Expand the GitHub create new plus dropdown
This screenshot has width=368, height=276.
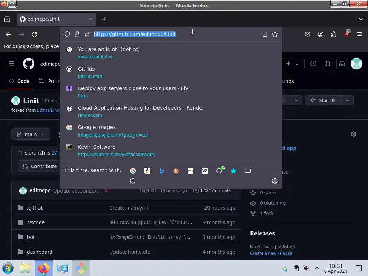pyautogui.click(x=293, y=64)
